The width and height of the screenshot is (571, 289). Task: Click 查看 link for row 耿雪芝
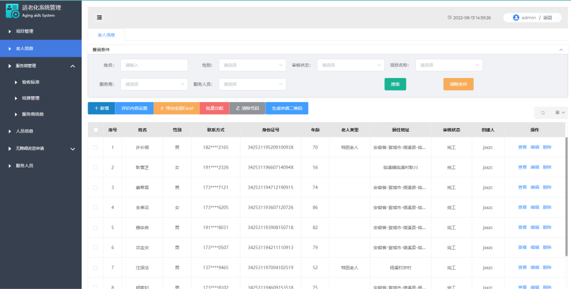pyautogui.click(x=522, y=167)
